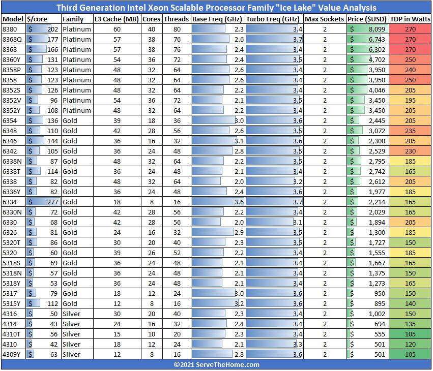
Task: Click model cell 6342
Action: click(x=13, y=151)
